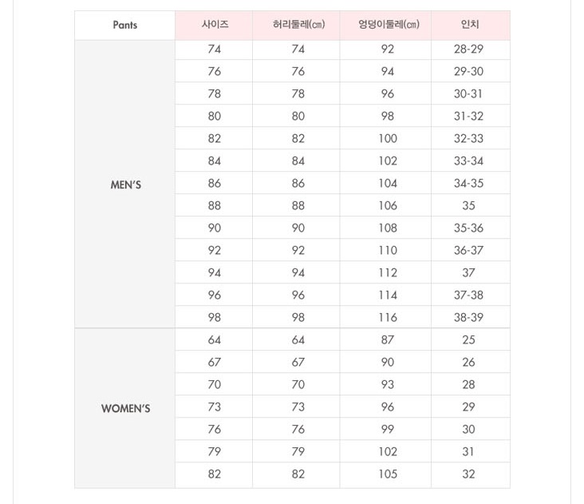Click hip measurement 87 in Women's section
584x504 pixels.
pos(388,339)
